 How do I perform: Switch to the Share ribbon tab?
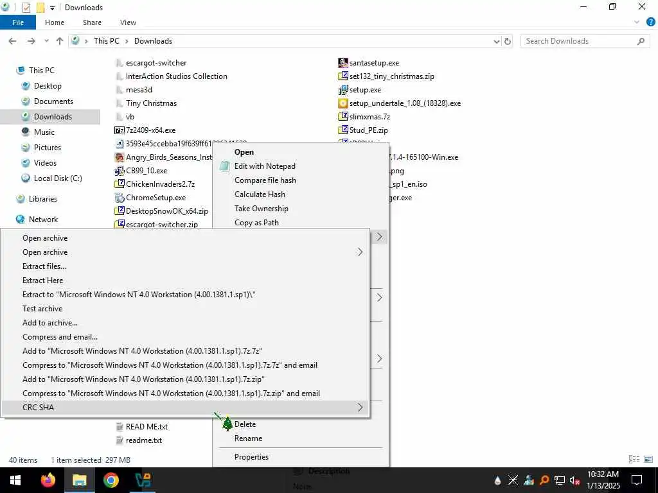(92, 22)
